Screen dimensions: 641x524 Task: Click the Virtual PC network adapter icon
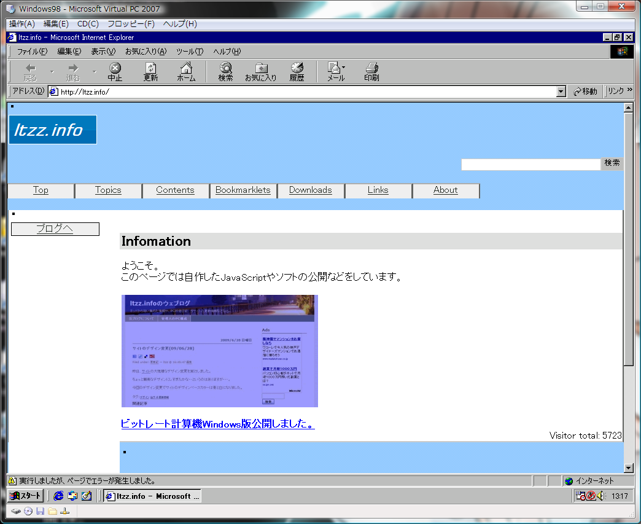pos(64,511)
